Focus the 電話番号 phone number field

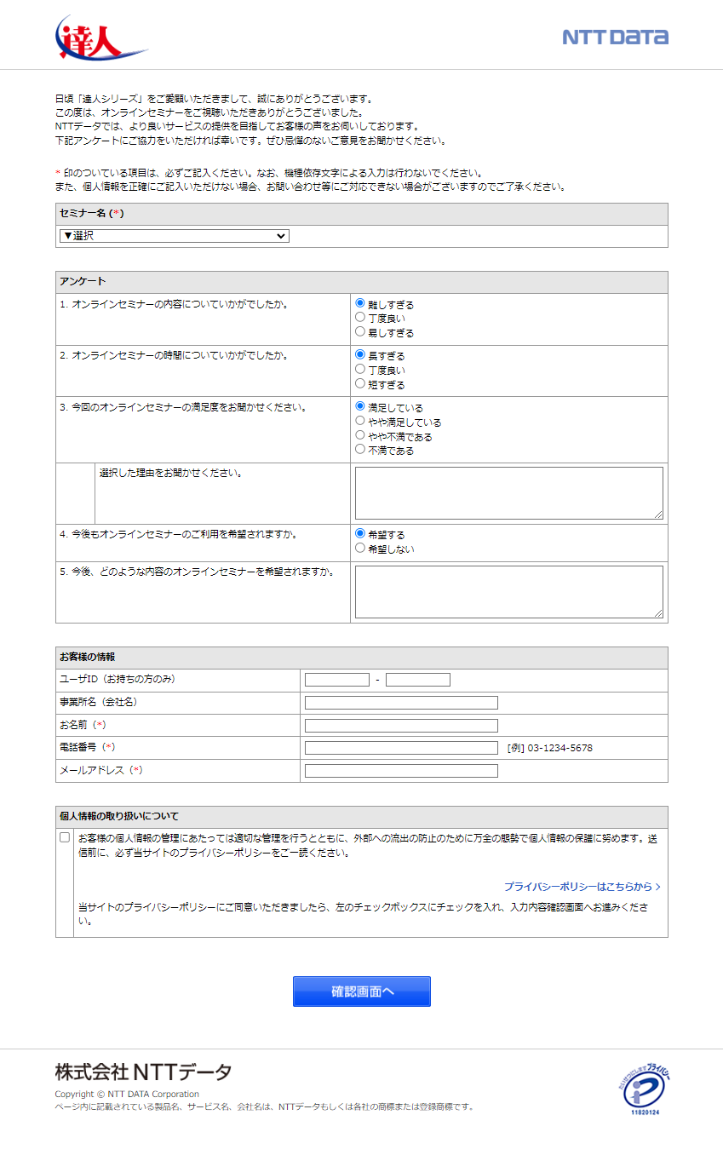[401, 748]
